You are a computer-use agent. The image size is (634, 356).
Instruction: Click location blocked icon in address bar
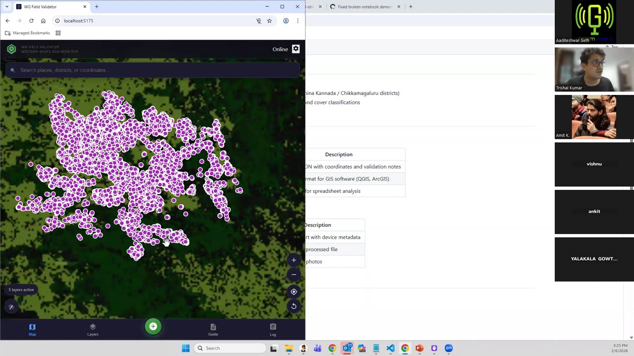[x=259, y=21]
